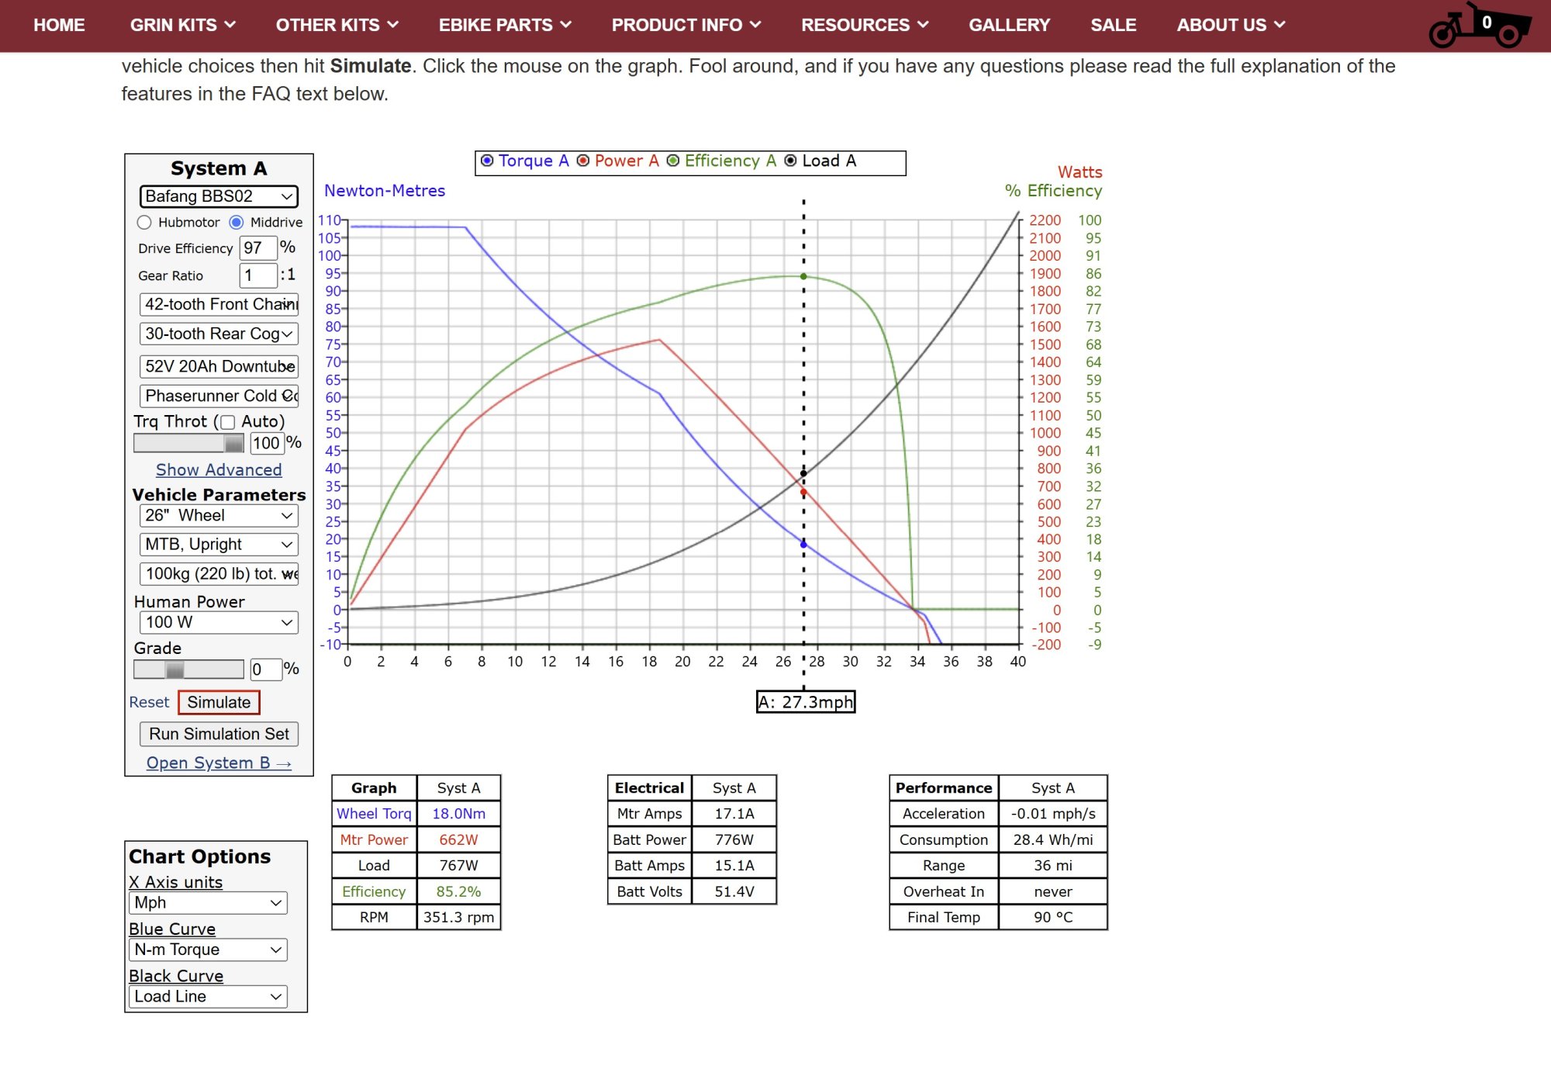Viewport: 1551px width, 1069px height.
Task: Expand the RESOURCES menu
Action: (865, 25)
